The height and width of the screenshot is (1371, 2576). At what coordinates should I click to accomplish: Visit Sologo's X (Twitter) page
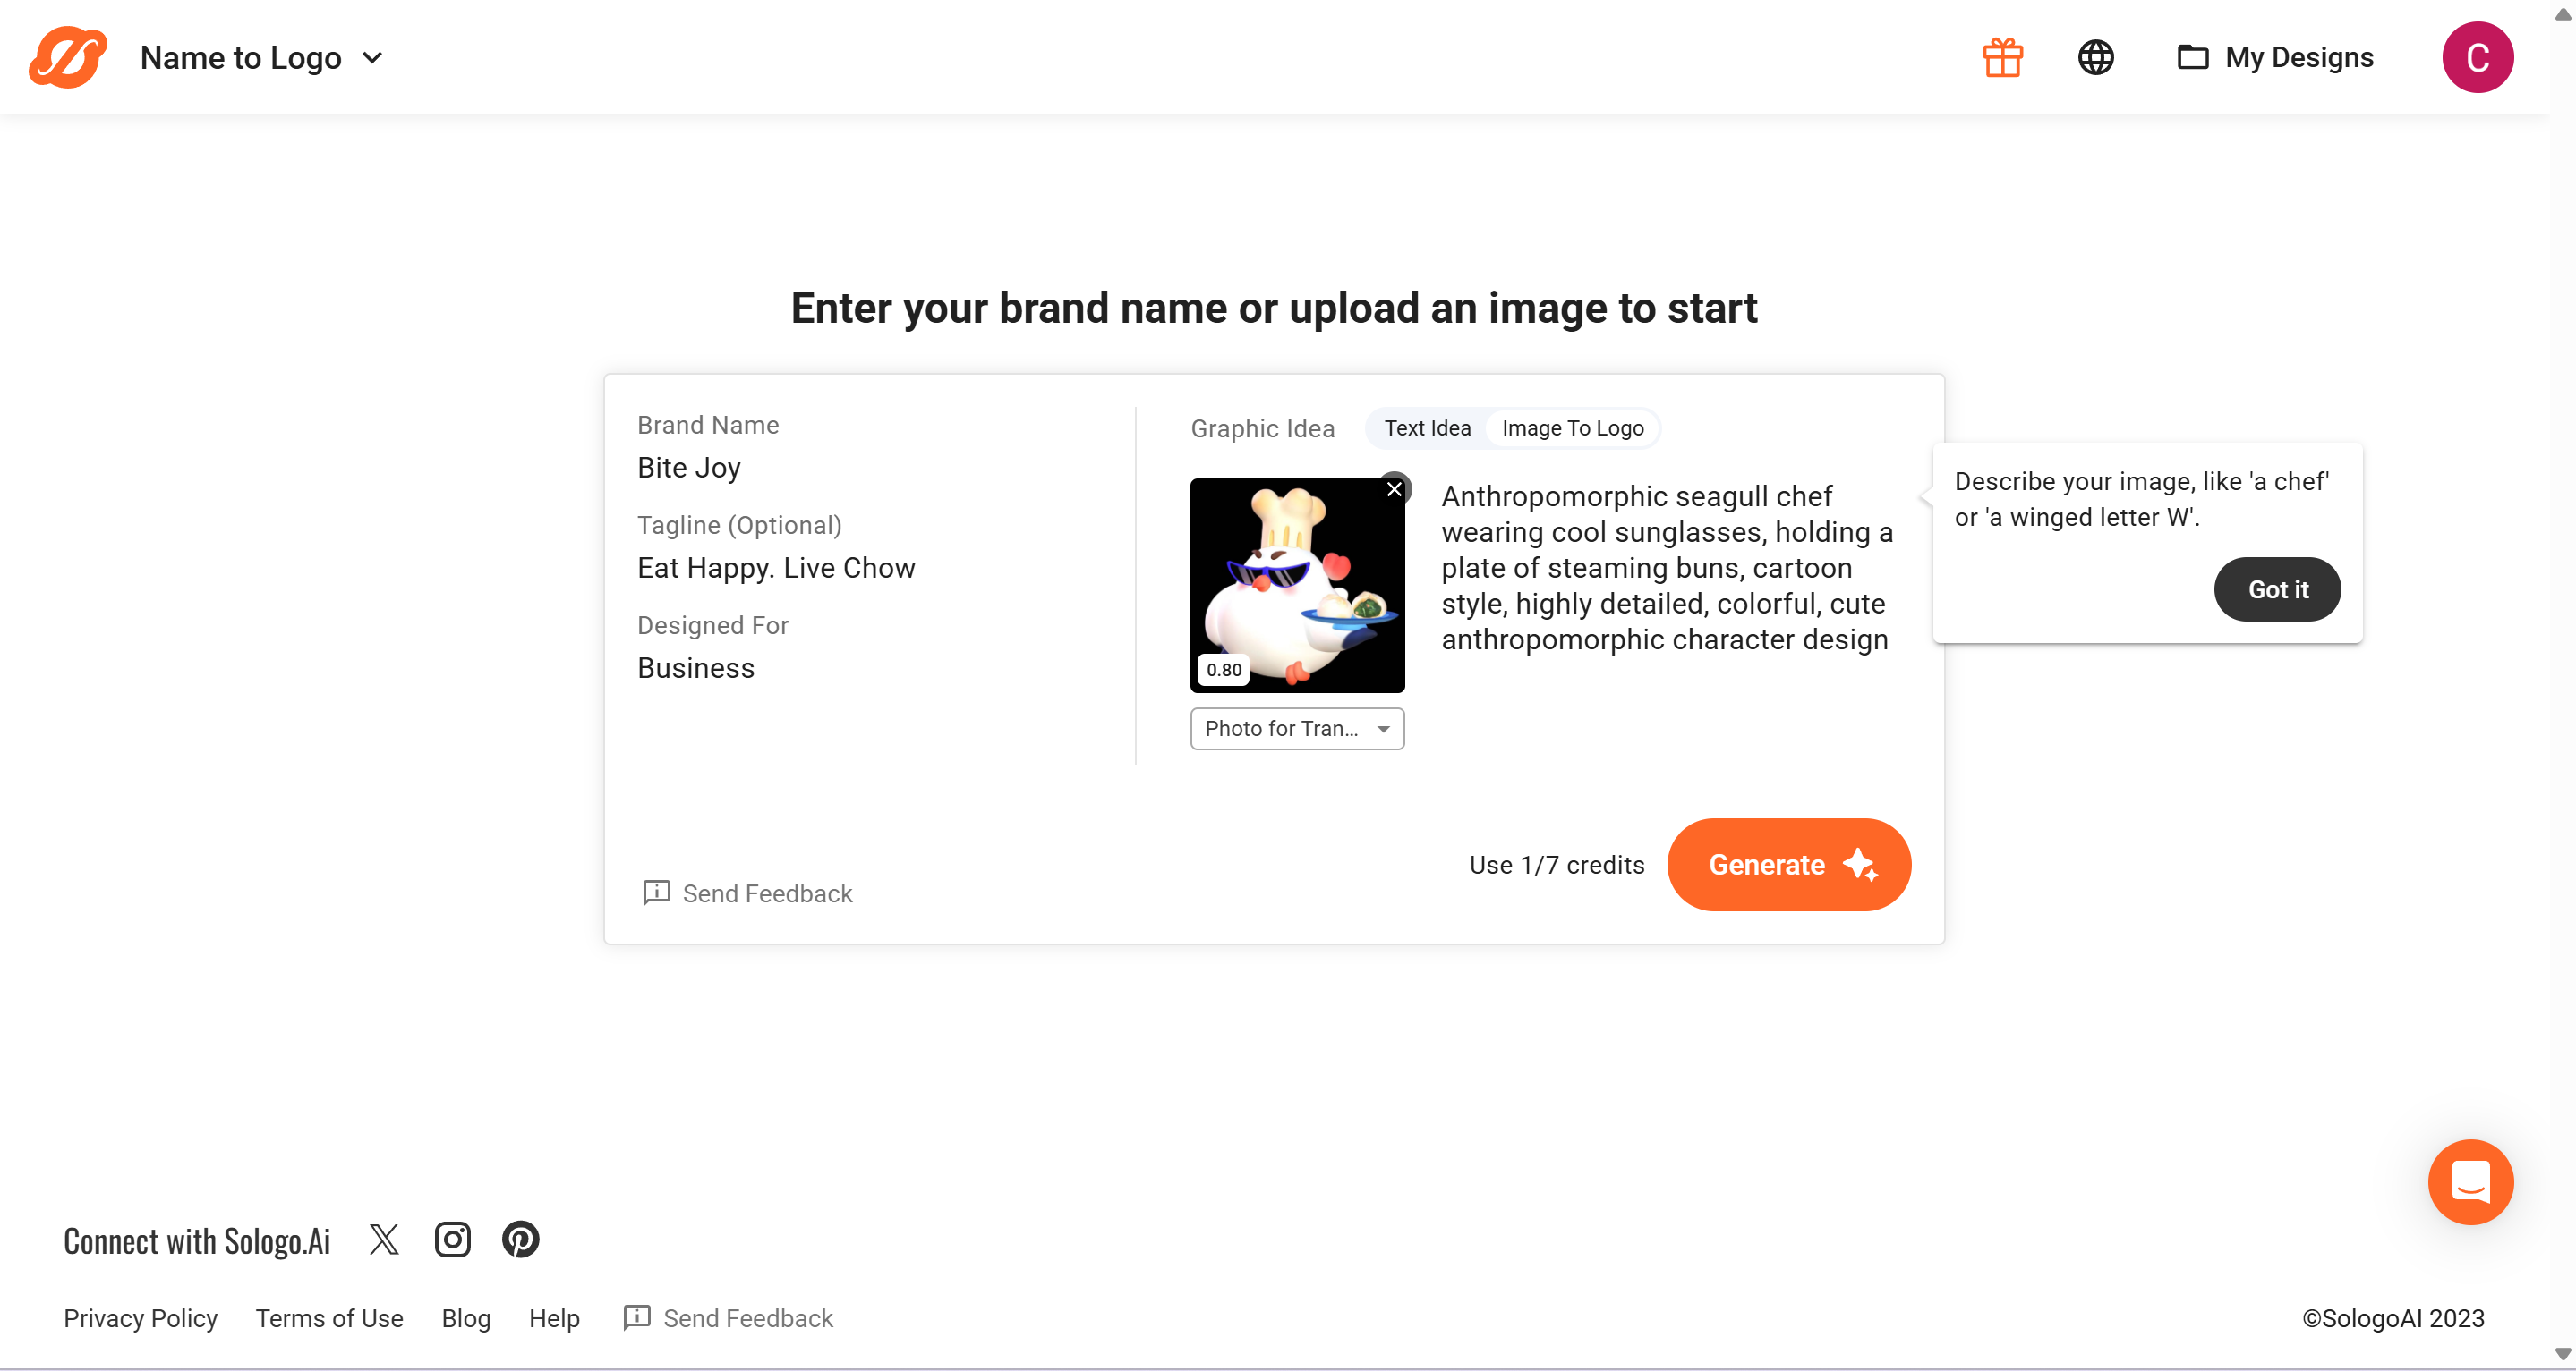point(384,1240)
